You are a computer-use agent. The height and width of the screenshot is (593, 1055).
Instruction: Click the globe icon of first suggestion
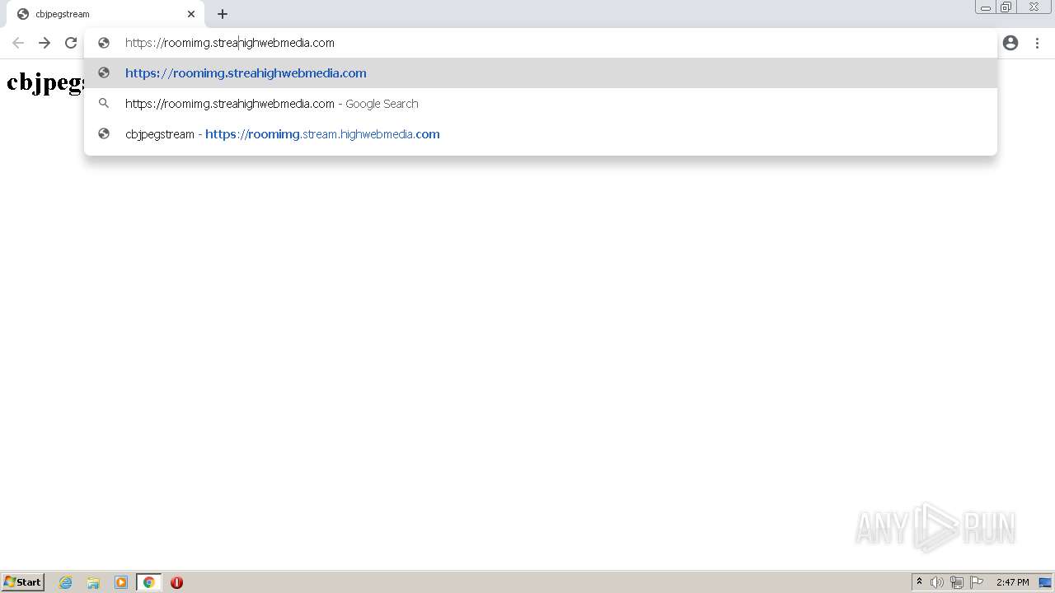tap(104, 73)
